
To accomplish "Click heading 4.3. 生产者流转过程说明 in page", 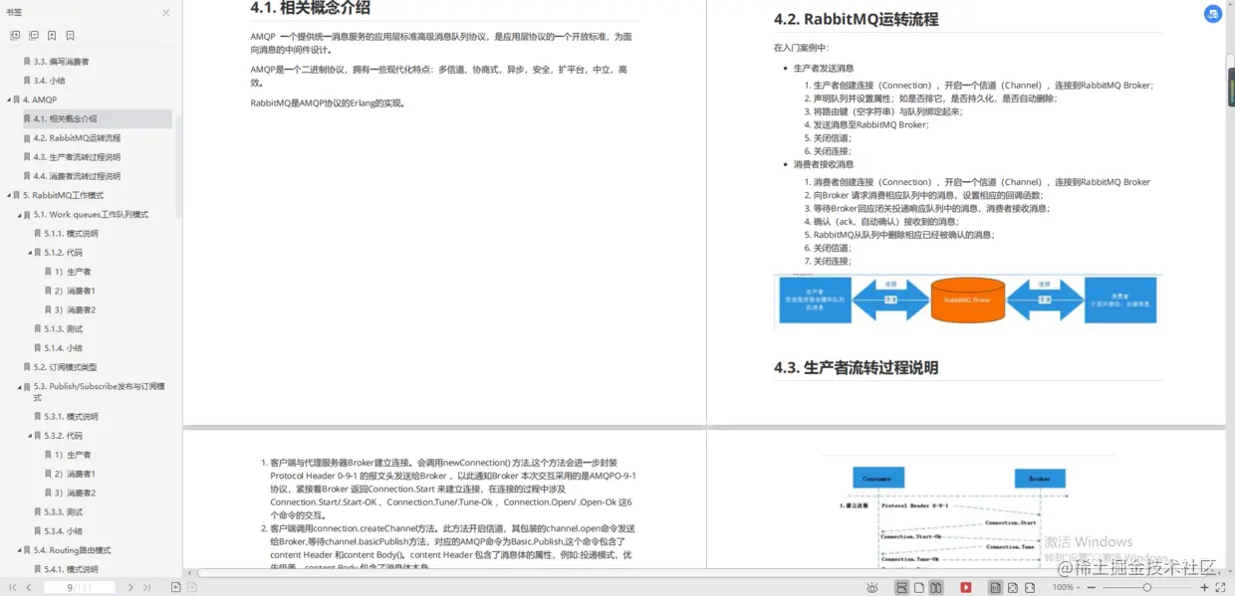I will coord(857,368).
